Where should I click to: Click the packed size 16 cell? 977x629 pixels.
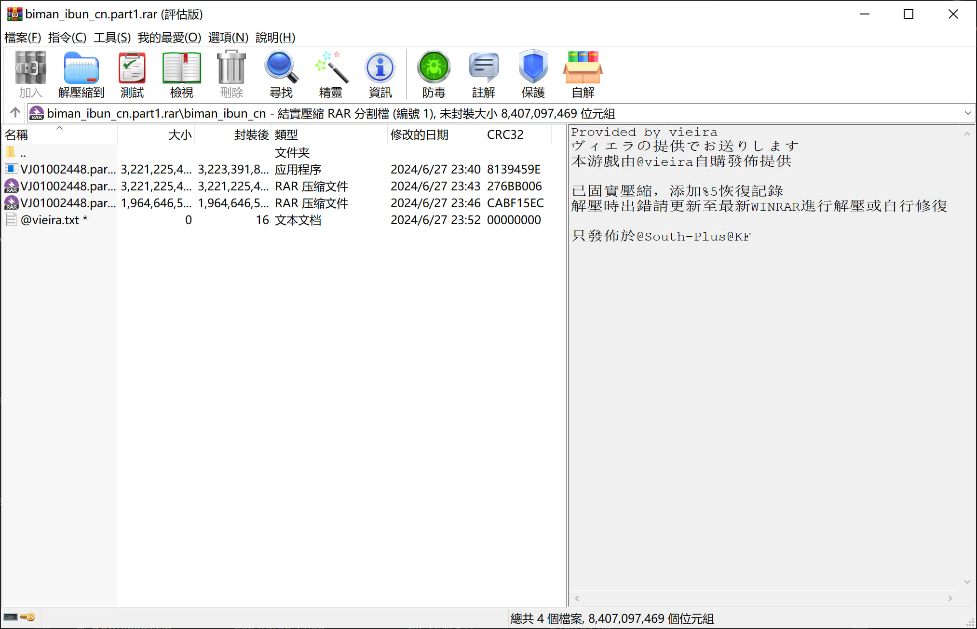pyautogui.click(x=262, y=220)
